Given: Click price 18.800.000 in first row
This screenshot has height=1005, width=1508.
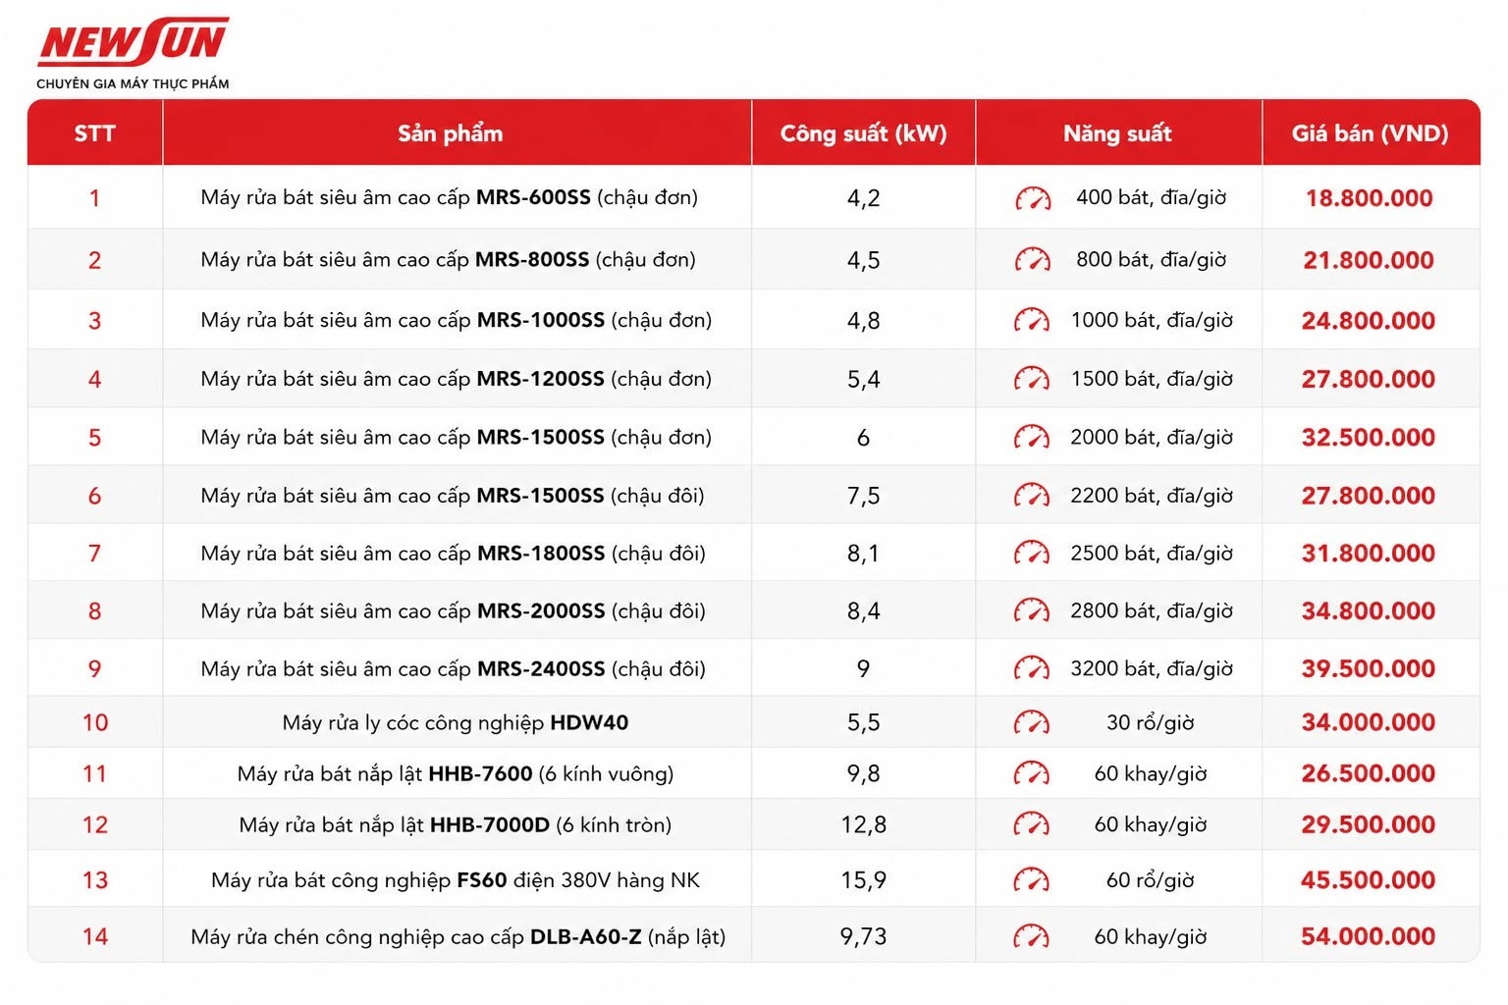Looking at the screenshot, I should click(1370, 198).
